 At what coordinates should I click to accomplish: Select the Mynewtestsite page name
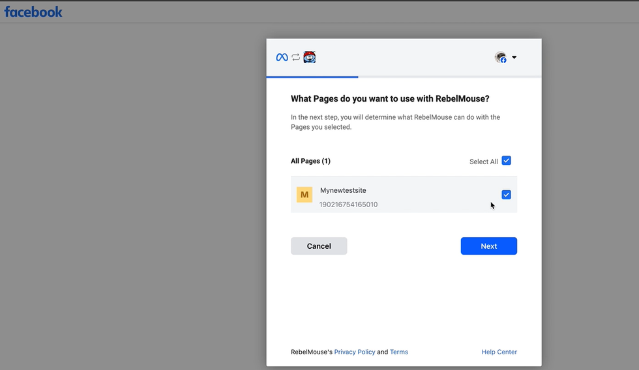[x=343, y=190]
